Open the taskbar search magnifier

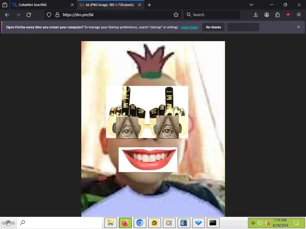coord(23,222)
